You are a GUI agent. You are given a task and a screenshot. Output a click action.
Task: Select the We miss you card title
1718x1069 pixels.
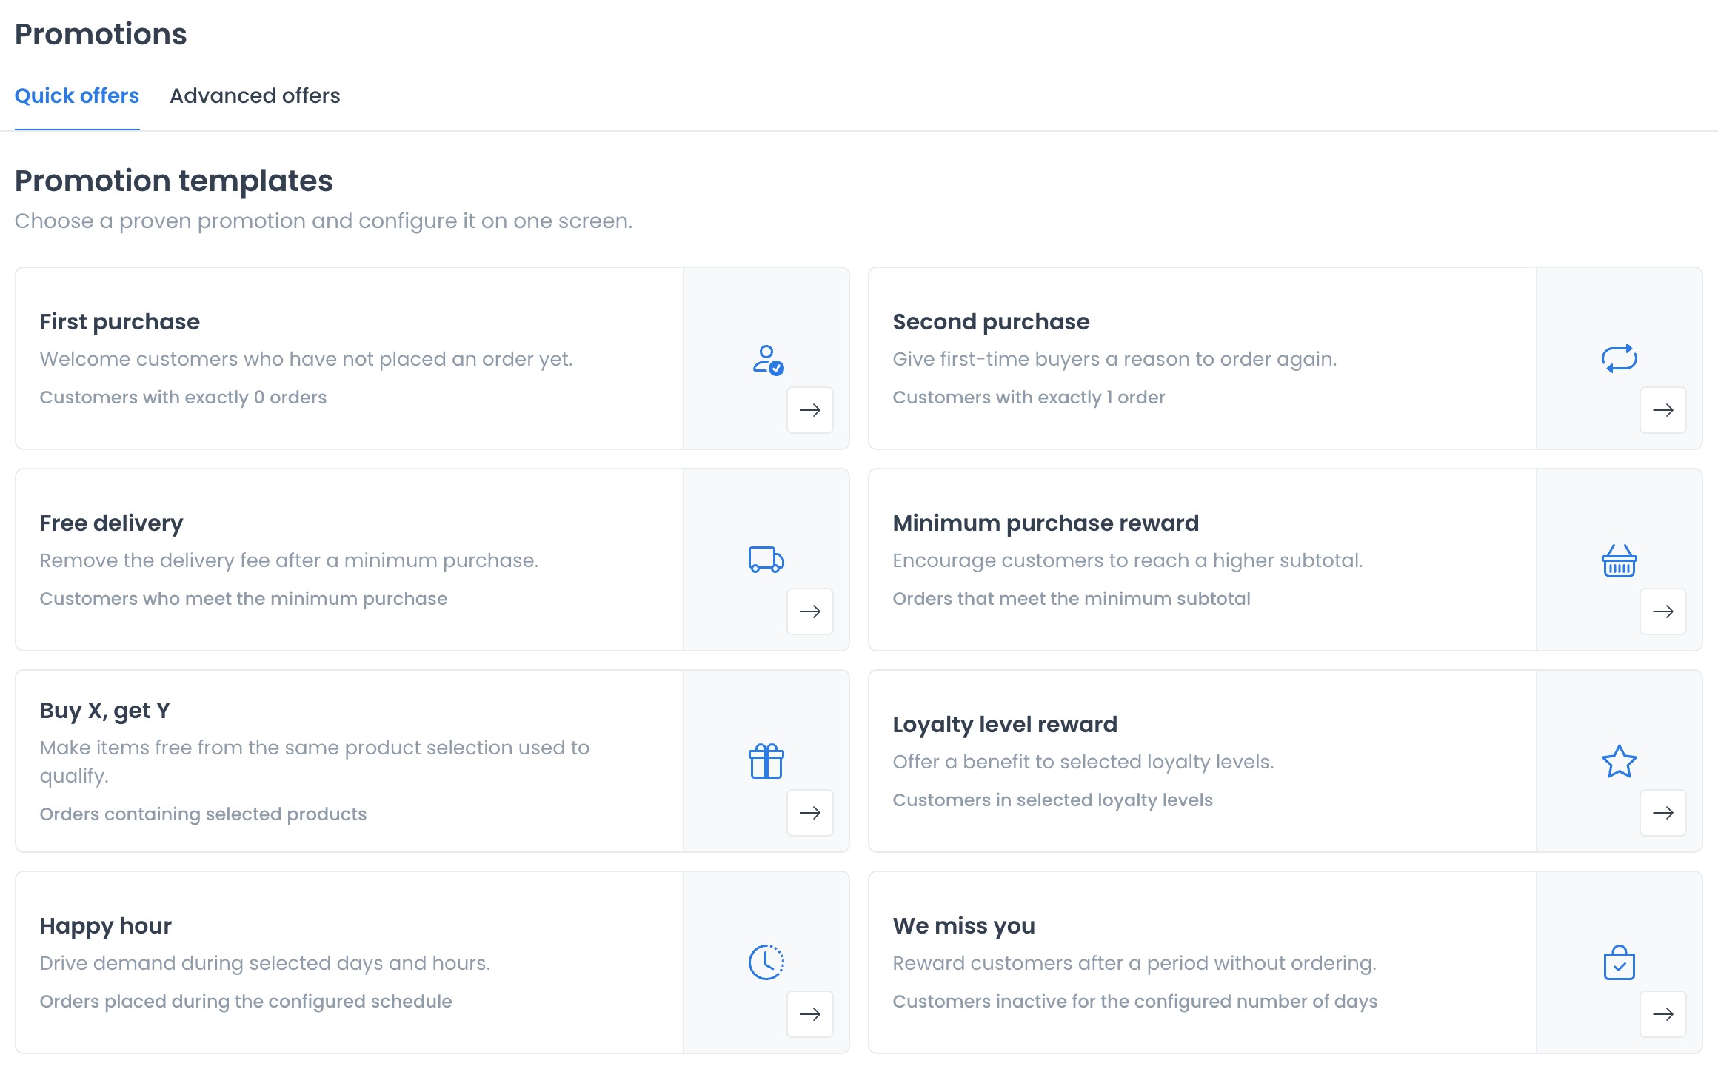pos(964,926)
